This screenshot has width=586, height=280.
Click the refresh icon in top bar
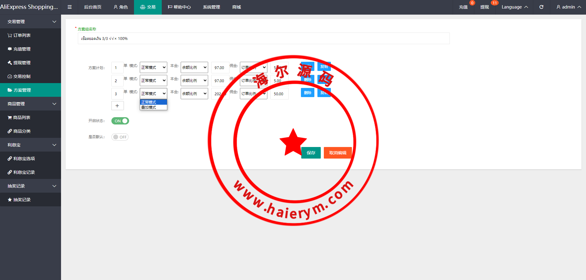point(541,7)
